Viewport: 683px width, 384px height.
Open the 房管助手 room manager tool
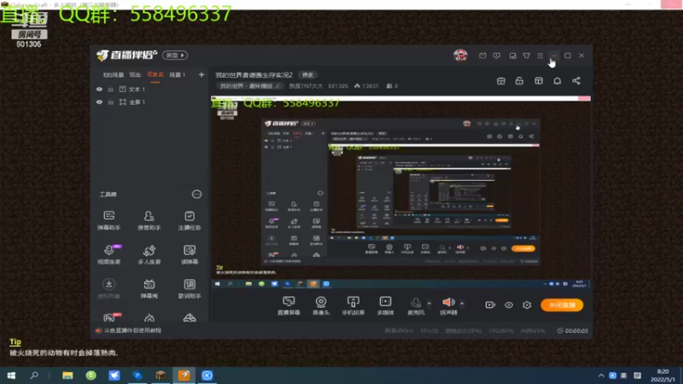pyautogui.click(x=149, y=220)
